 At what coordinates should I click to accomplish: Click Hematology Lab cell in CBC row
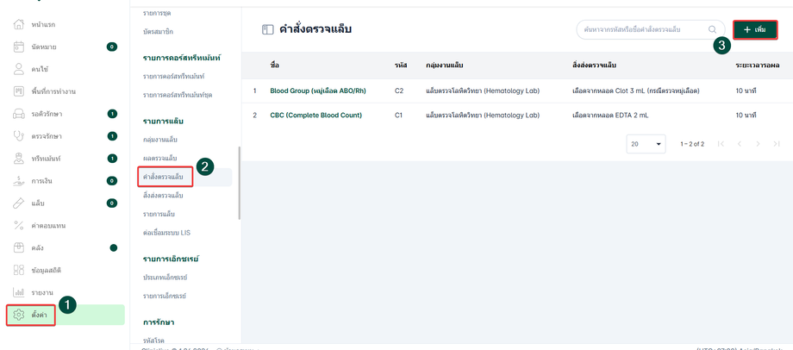click(x=483, y=116)
